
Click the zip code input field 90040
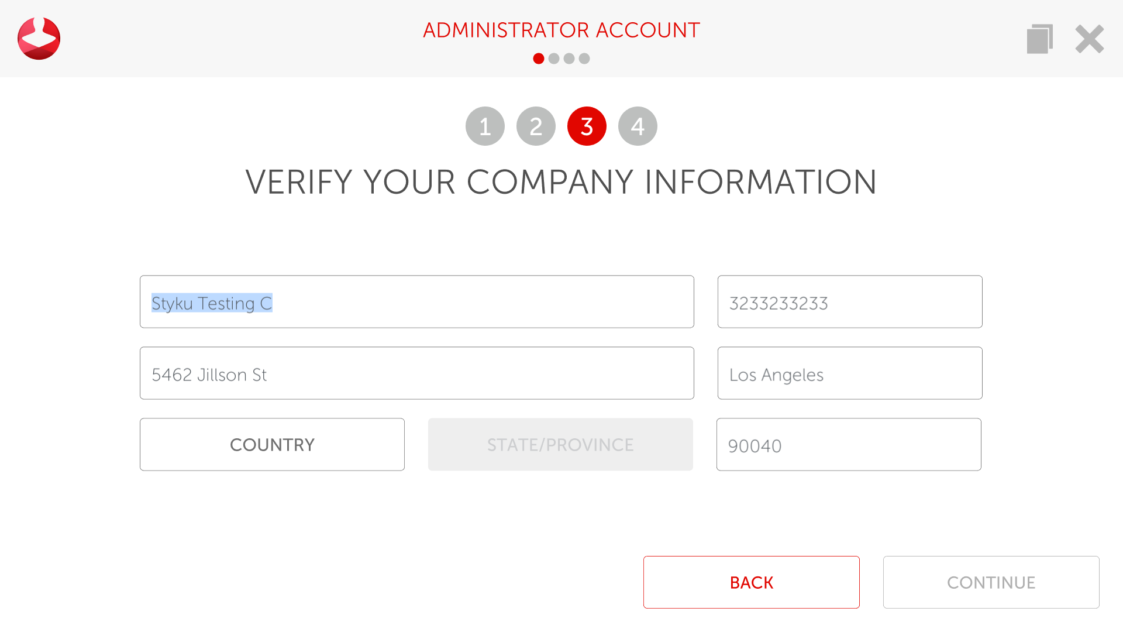point(849,444)
